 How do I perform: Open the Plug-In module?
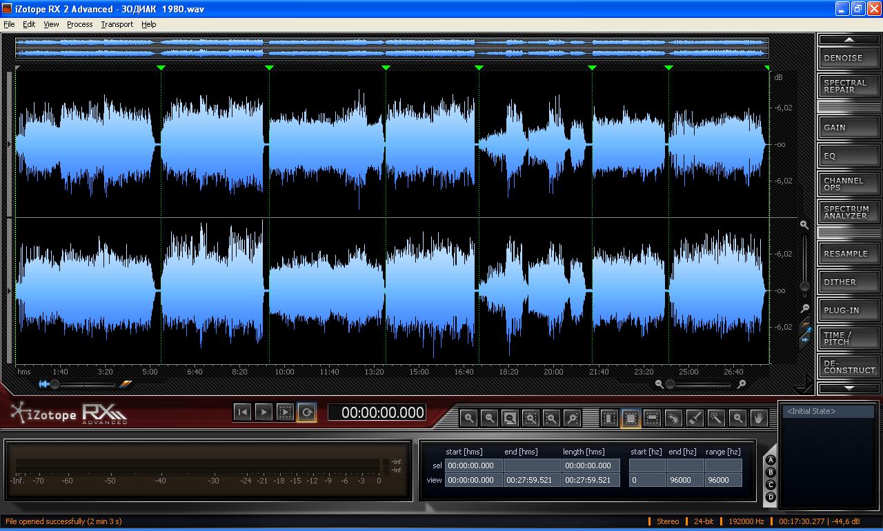(849, 310)
